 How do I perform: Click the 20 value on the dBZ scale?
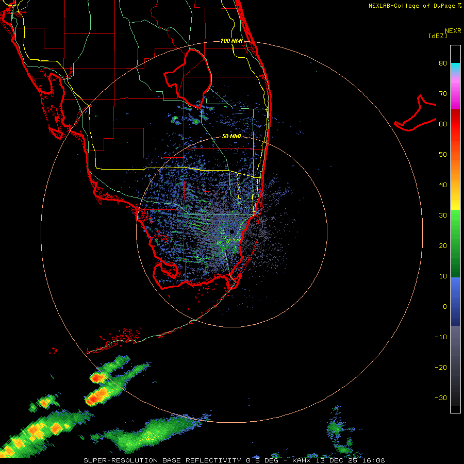pyautogui.click(x=443, y=246)
